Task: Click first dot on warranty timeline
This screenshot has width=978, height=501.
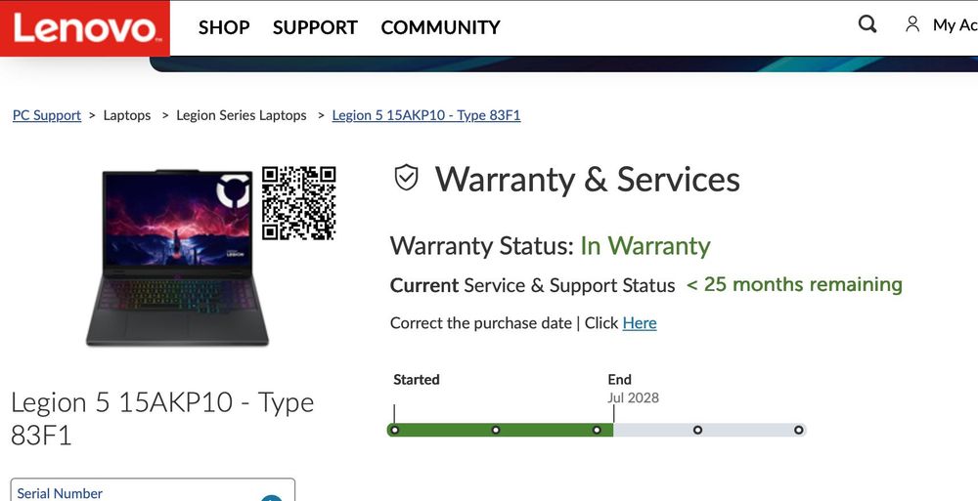Action: point(394,430)
